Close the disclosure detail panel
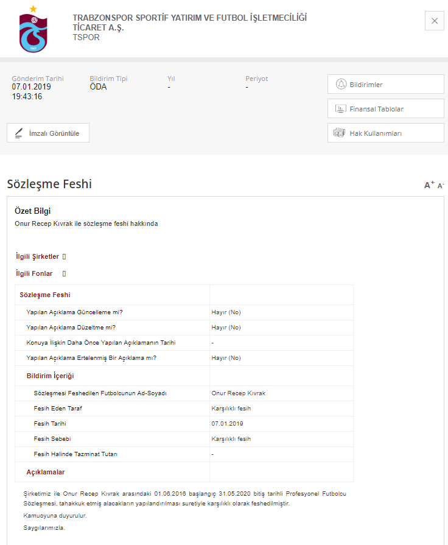This screenshot has height=545, width=448. (434, 21)
